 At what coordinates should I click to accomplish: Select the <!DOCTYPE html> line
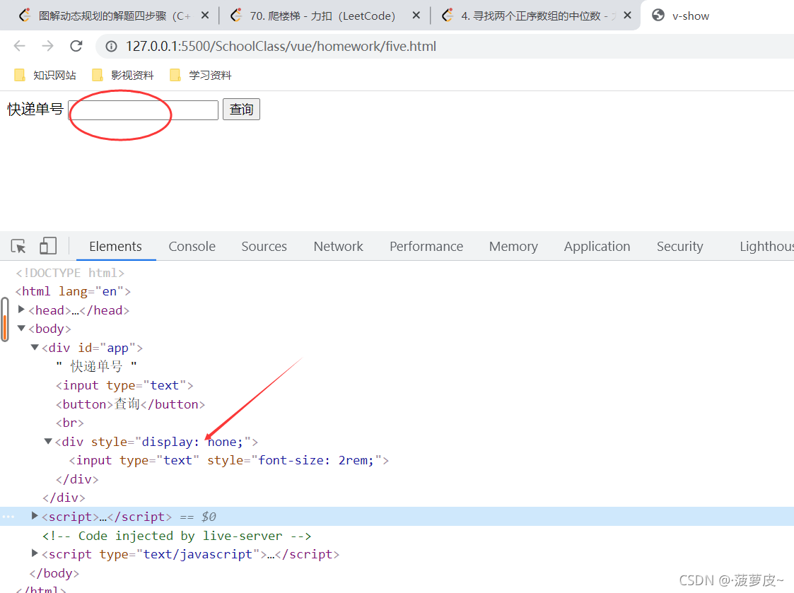pyautogui.click(x=70, y=273)
